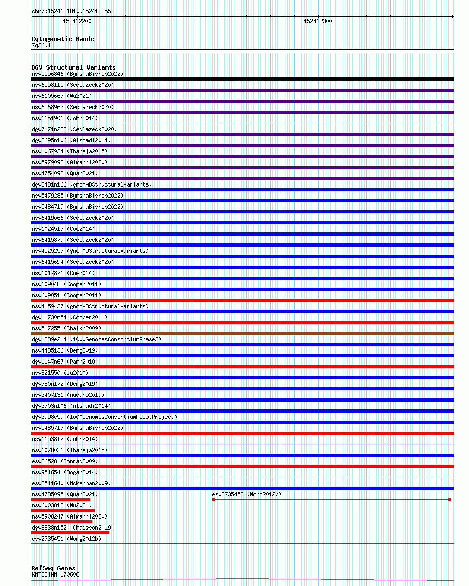Image resolution: width=469 pixels, height=586 pixels.
Task: Open dgv1147n67 (Park2010) variant
Action: pyautogui.click(x=65, y=362)
